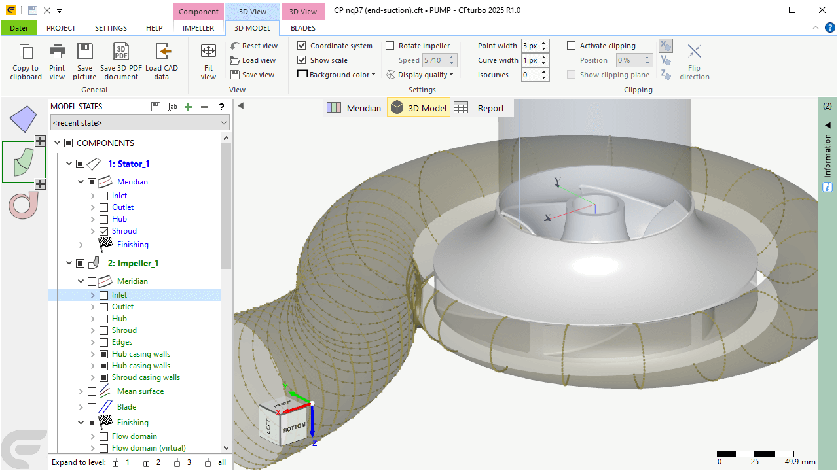Collapse the left panel arrow
This screenshot has height=471, width=838.
point(240,106)
